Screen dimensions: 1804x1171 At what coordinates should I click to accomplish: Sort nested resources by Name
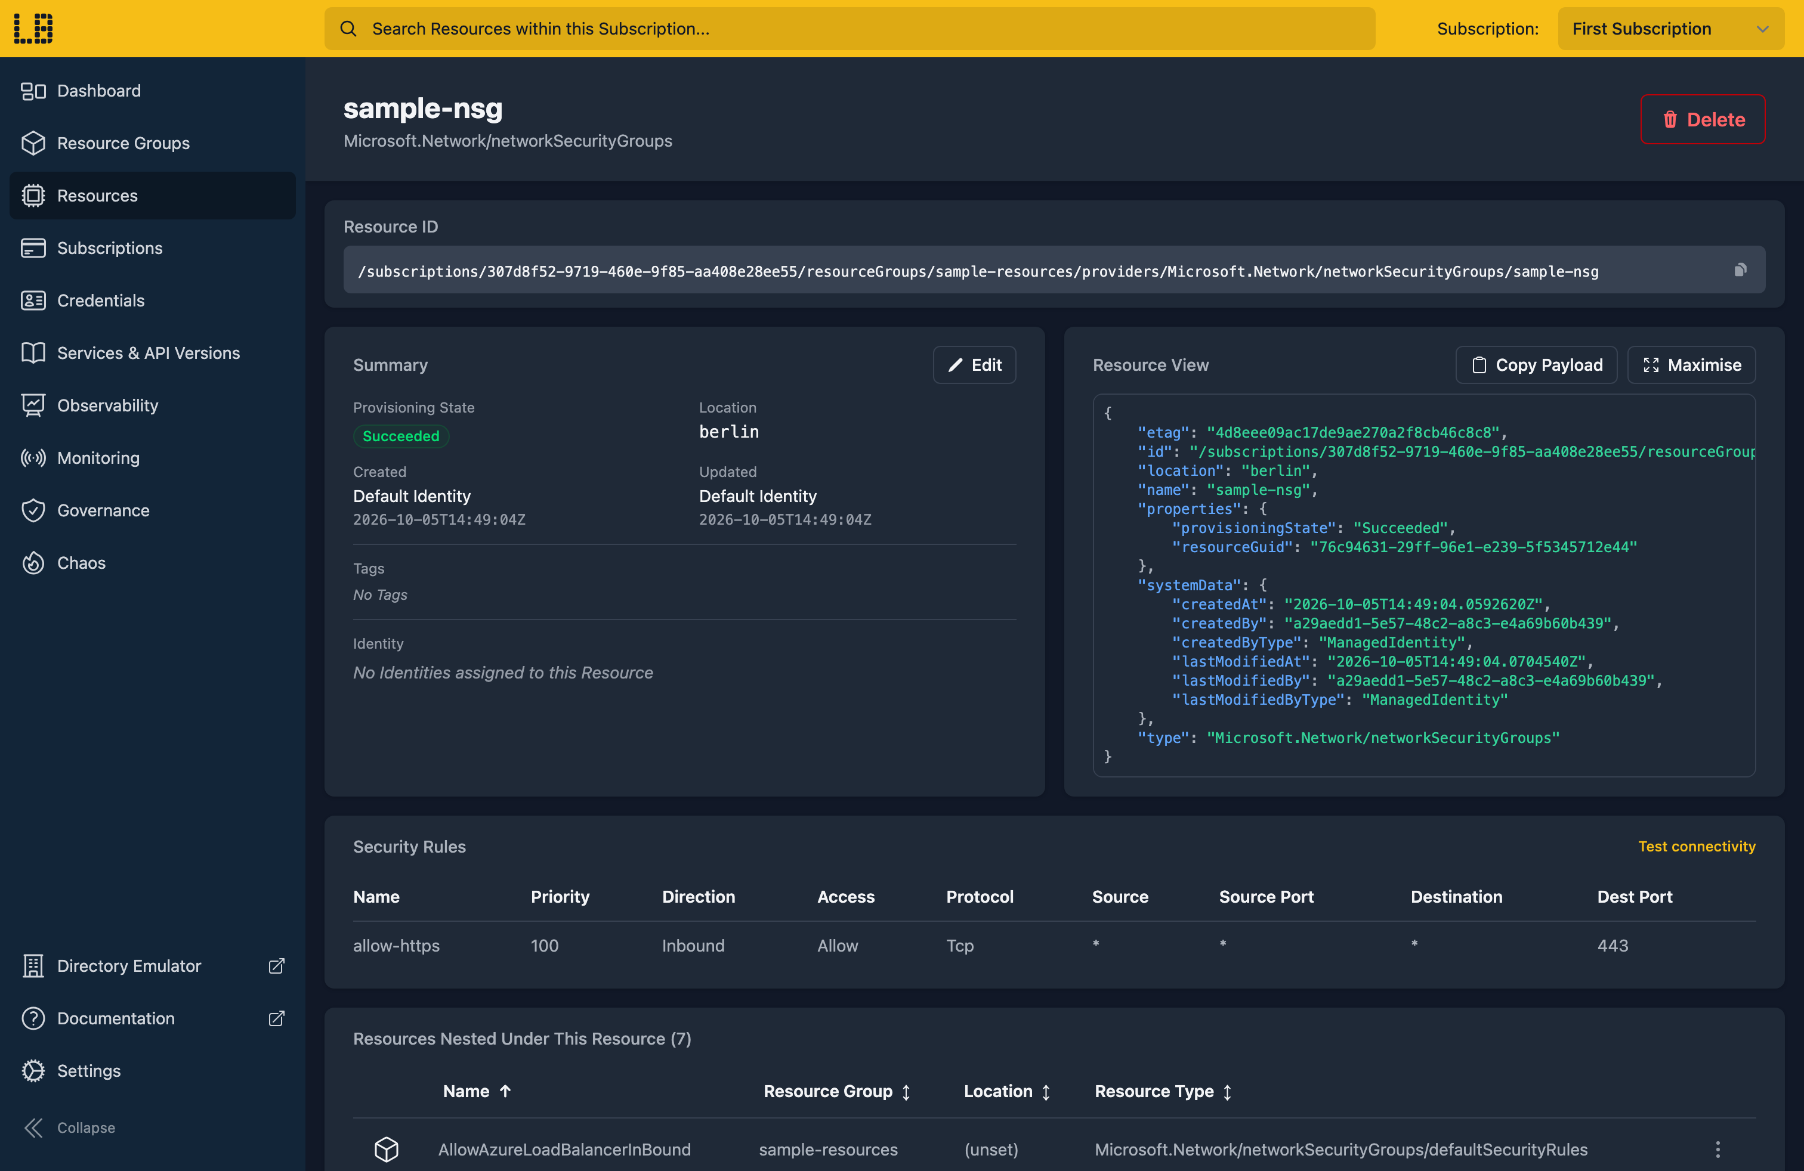click(477, 1091)
